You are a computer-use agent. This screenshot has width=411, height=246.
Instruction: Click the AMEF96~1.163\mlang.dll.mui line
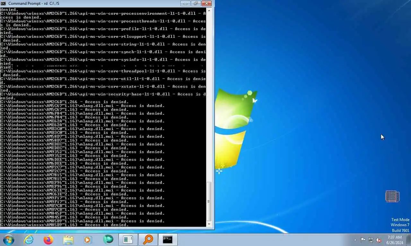pyautogui.click(x=83, y=183)
